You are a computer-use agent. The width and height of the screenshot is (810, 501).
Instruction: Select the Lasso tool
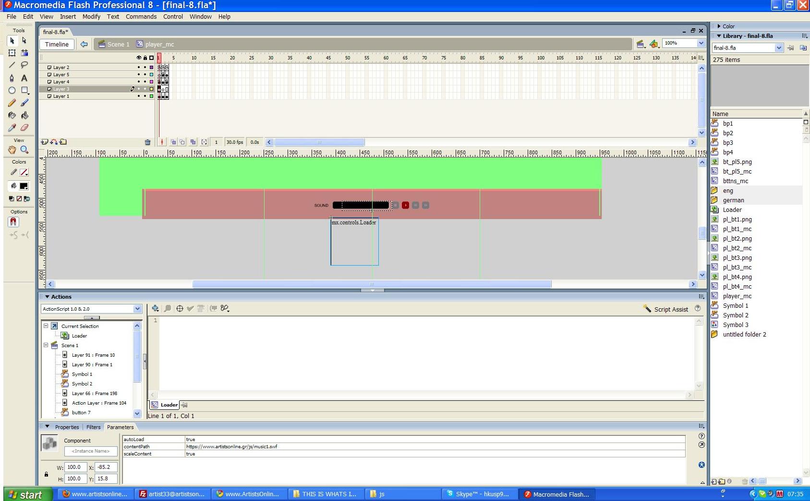click(x=24, y=65)
